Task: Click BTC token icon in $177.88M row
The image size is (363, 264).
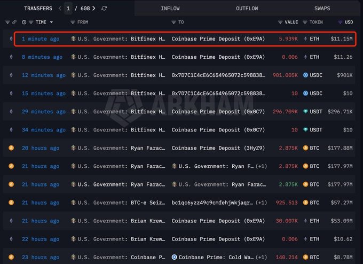Action: (x=305, y=148)
